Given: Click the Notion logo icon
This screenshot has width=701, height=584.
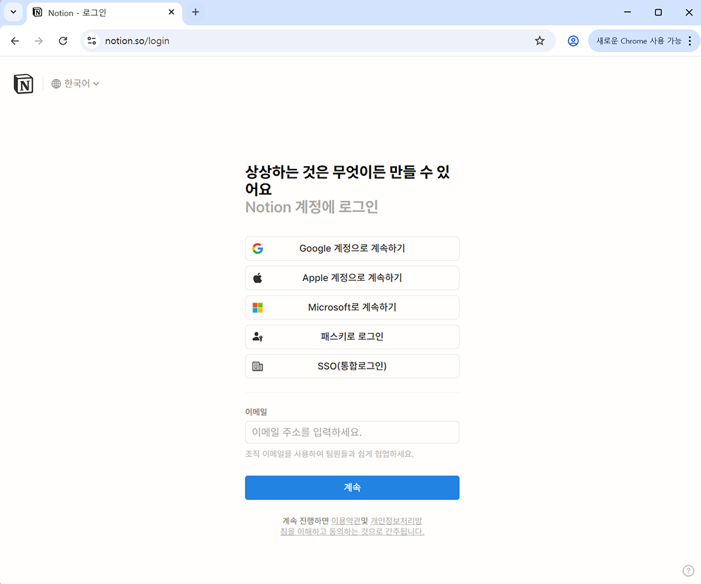Looking at the screenshot, I should click(23, 83).
